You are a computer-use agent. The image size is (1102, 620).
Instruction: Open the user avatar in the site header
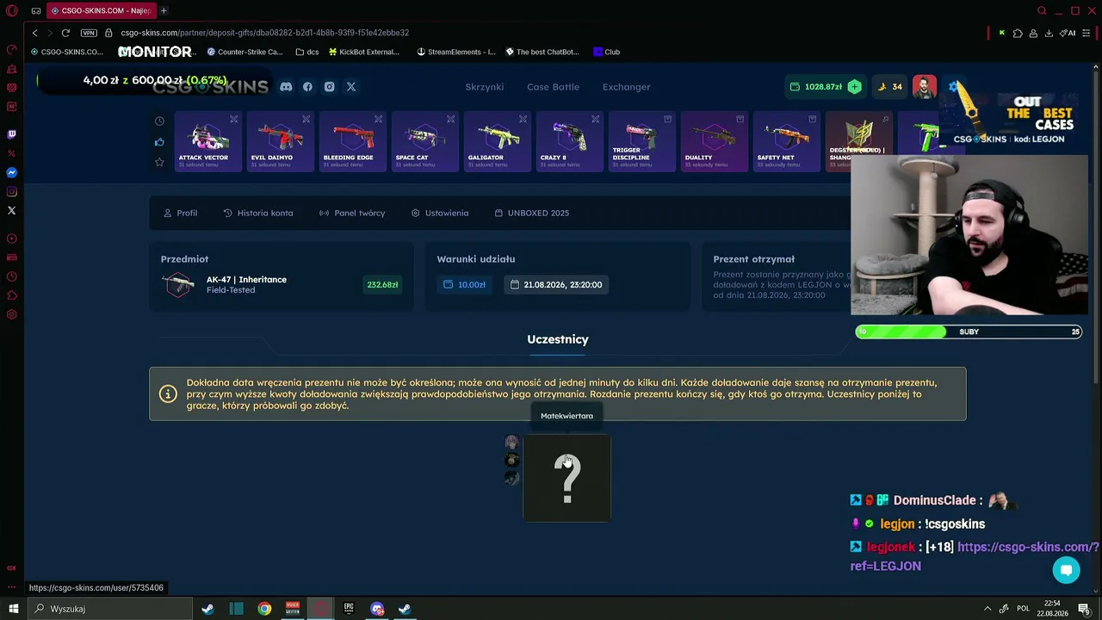point(924,87)
